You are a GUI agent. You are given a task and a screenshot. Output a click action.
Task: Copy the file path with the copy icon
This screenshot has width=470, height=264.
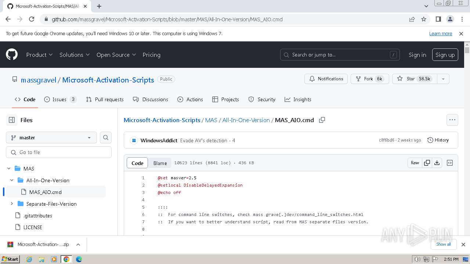pyautogui.click(x=322, y=120)
